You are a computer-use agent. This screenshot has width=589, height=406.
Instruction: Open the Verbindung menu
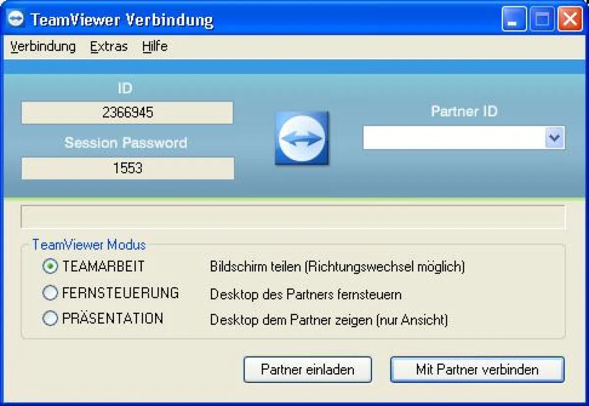point(42,47)
